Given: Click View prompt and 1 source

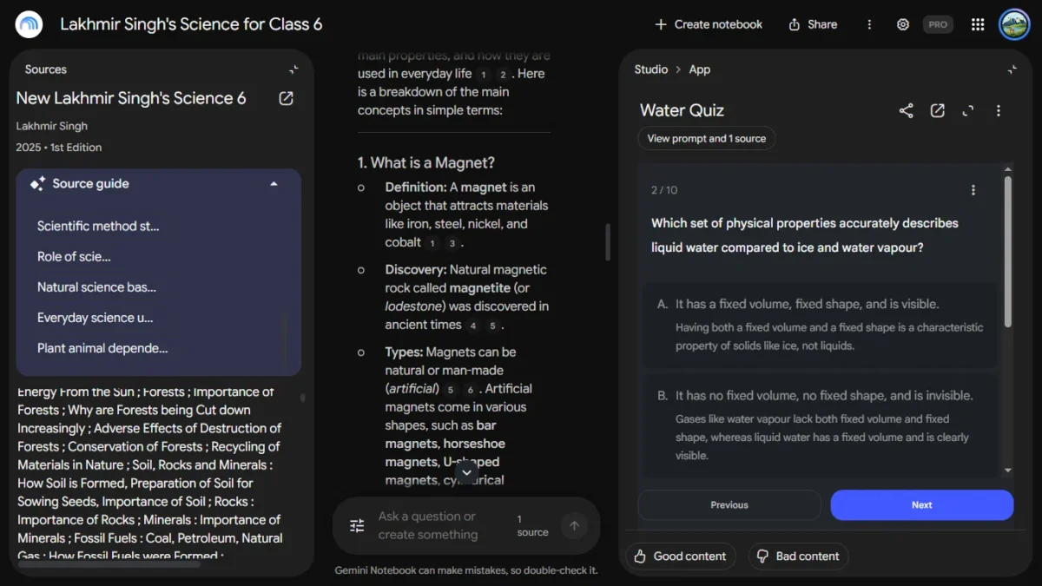Looking at the screenshot, I should 707,138.
